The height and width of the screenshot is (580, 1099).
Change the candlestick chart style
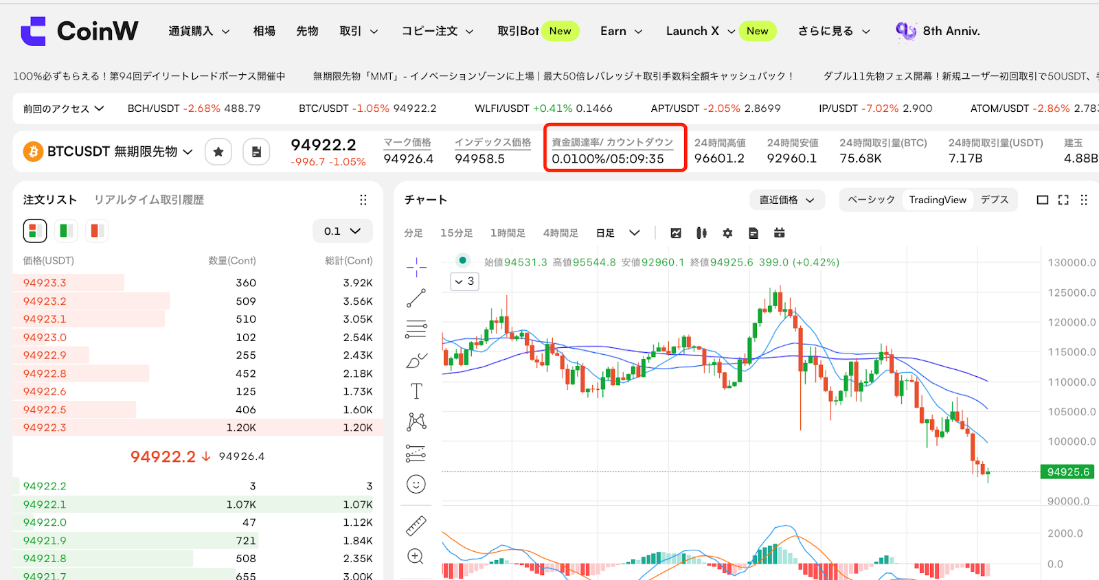tap(701, 233)
